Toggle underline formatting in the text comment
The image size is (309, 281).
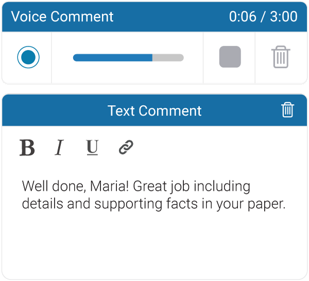pyautogui.click(x=92, y=147)
